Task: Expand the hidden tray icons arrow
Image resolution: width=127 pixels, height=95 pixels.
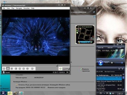Action: (104, 93)
